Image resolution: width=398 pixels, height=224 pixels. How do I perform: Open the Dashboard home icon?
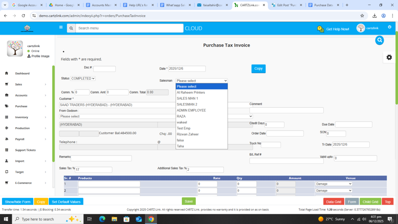pos(7,73)
